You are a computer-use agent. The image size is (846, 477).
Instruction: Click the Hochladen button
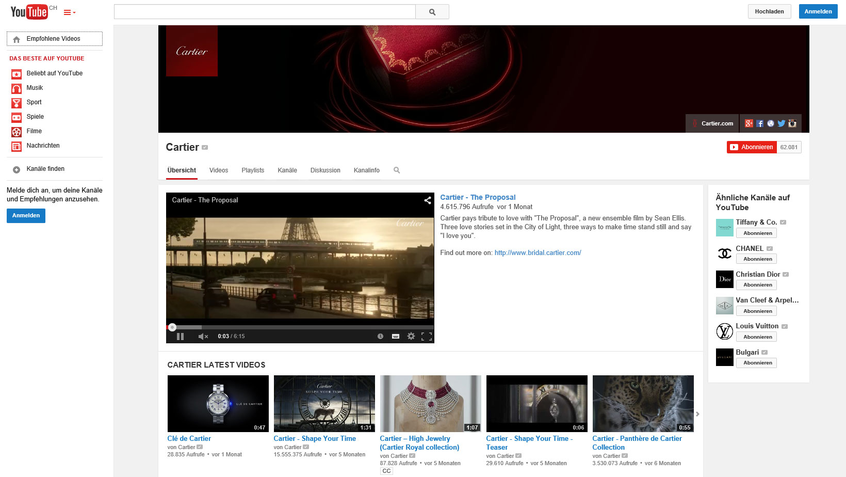769,11
